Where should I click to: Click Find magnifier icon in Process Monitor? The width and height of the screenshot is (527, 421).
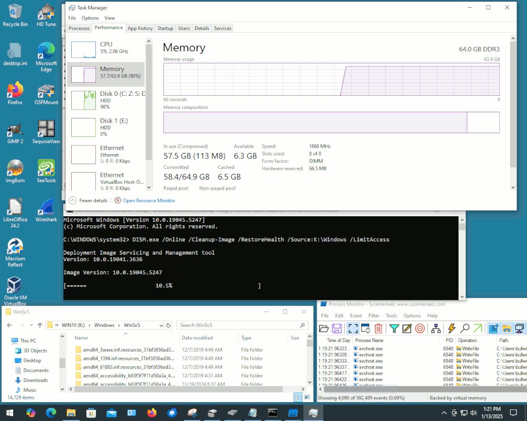pos(465,328)
